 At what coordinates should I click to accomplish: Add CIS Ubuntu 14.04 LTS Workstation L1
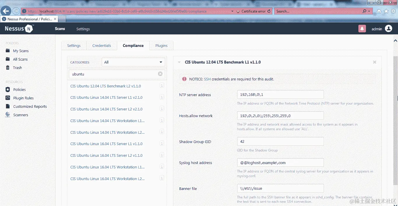coord(108,121)
